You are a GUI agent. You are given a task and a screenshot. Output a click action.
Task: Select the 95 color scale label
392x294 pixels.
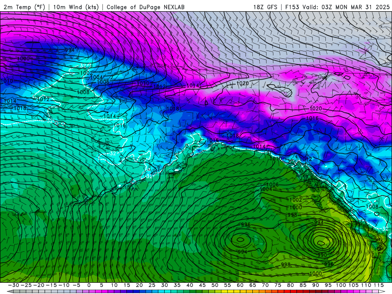328,285
